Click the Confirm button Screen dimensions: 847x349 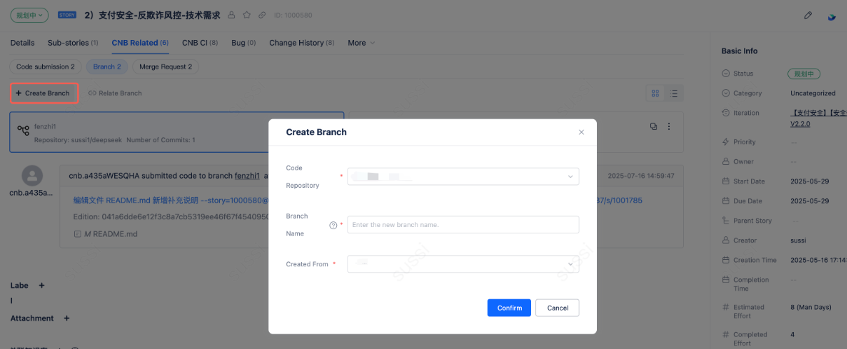point(509,308)
